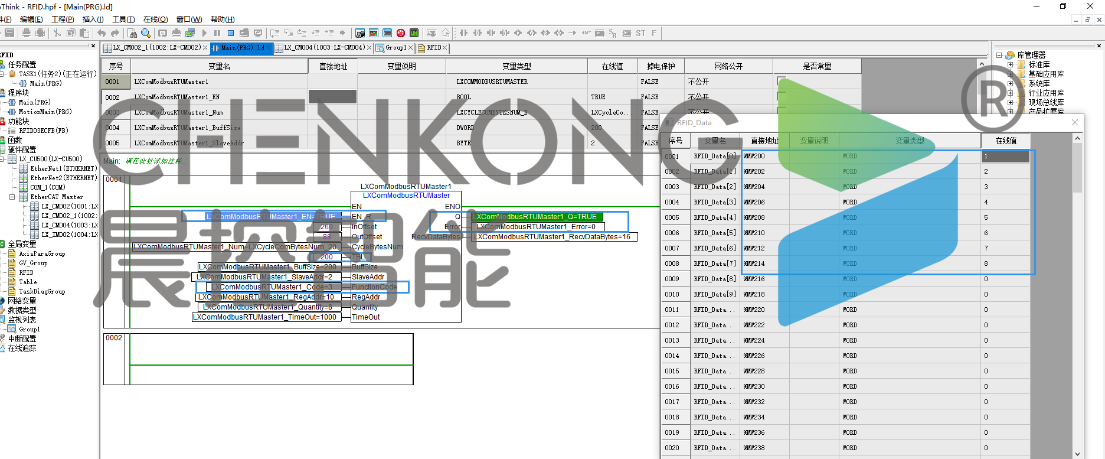Collapse the EtherCAT Master tree node
This screenshot has height=459, width=1105.
(12, 197)
